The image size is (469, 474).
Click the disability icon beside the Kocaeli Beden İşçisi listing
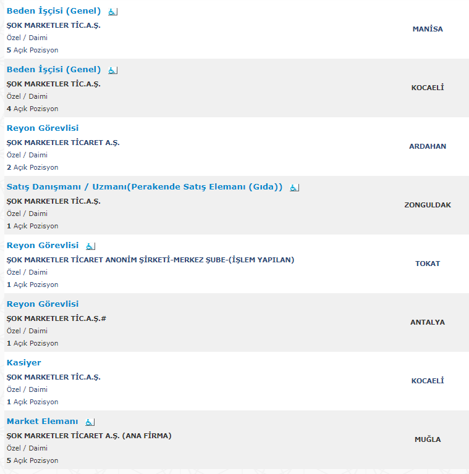coord(113,70)
